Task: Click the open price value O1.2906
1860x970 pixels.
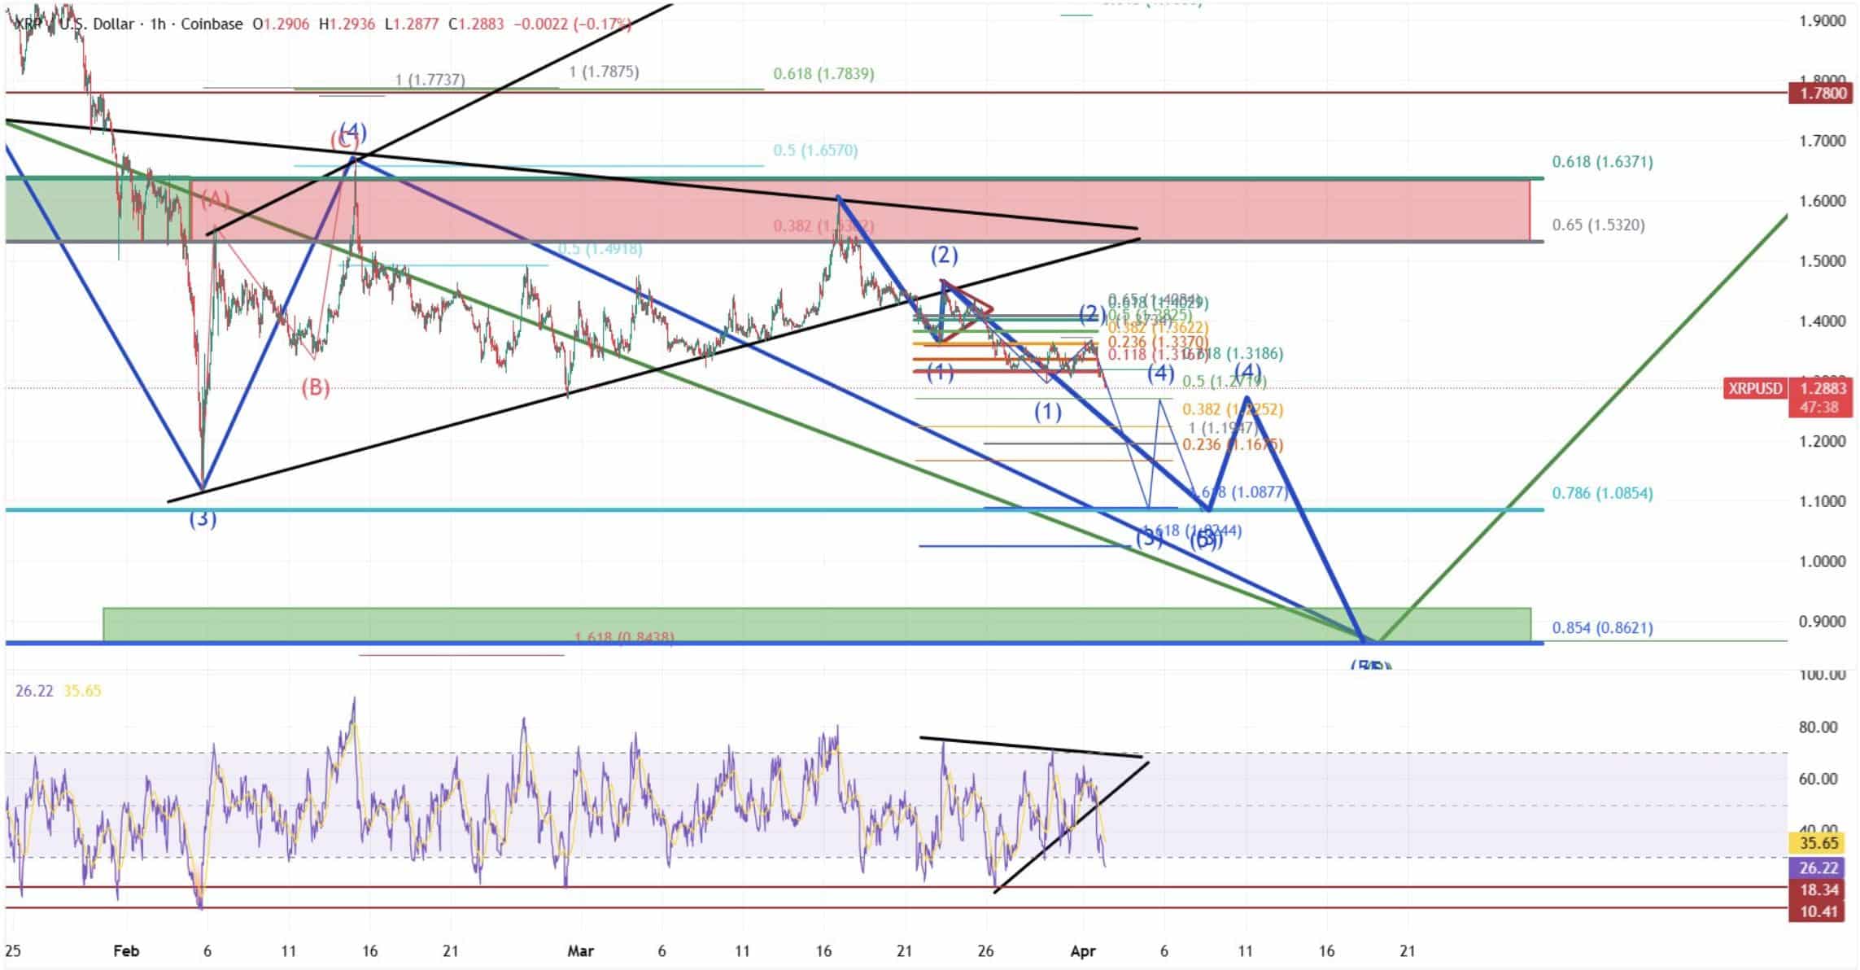Action: point(281,24)
